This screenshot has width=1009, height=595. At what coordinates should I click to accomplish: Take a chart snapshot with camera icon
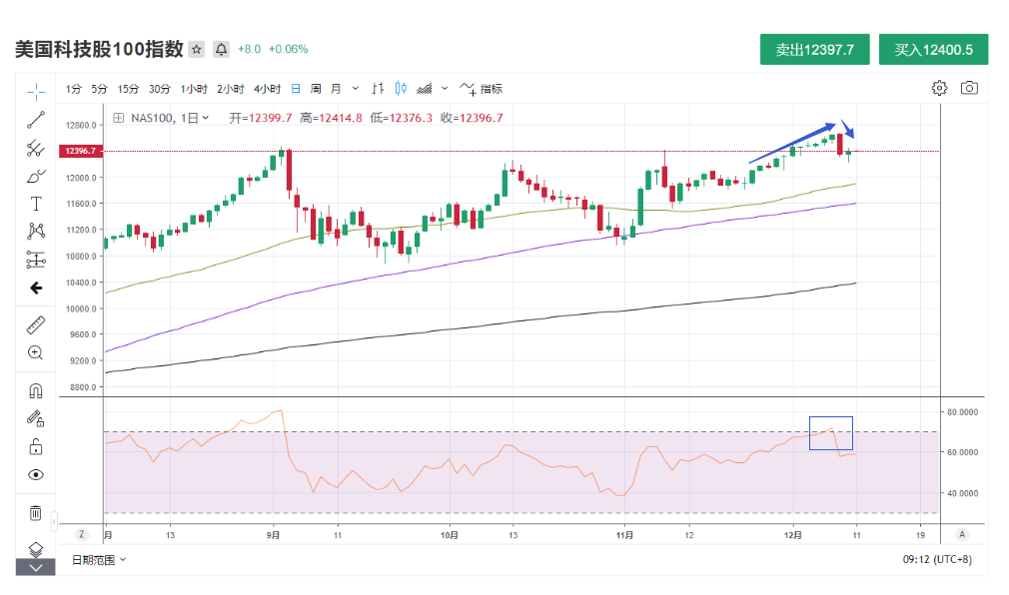pos(969,88)
